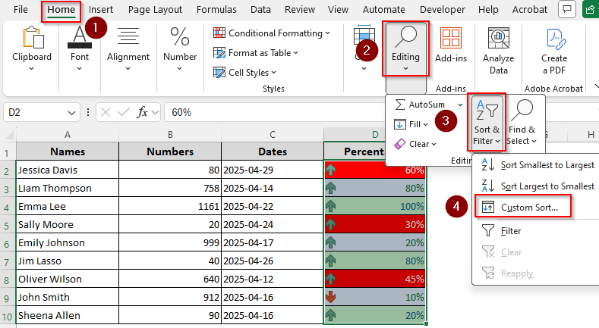Click cell Emma Lee
This screenshot has width=599, height=328.
point(68,207)
